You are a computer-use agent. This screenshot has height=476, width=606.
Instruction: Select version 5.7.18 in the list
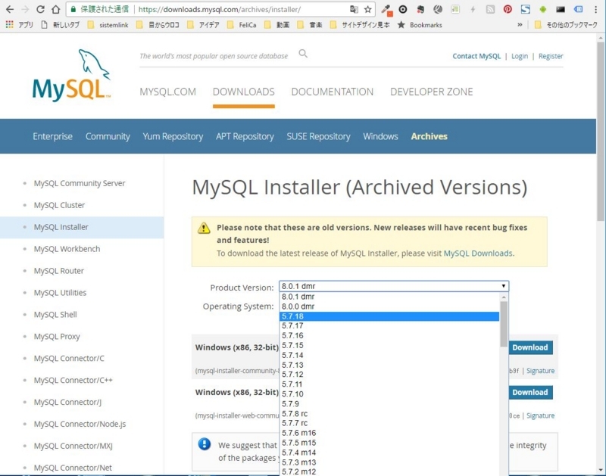tap(389, 316)
